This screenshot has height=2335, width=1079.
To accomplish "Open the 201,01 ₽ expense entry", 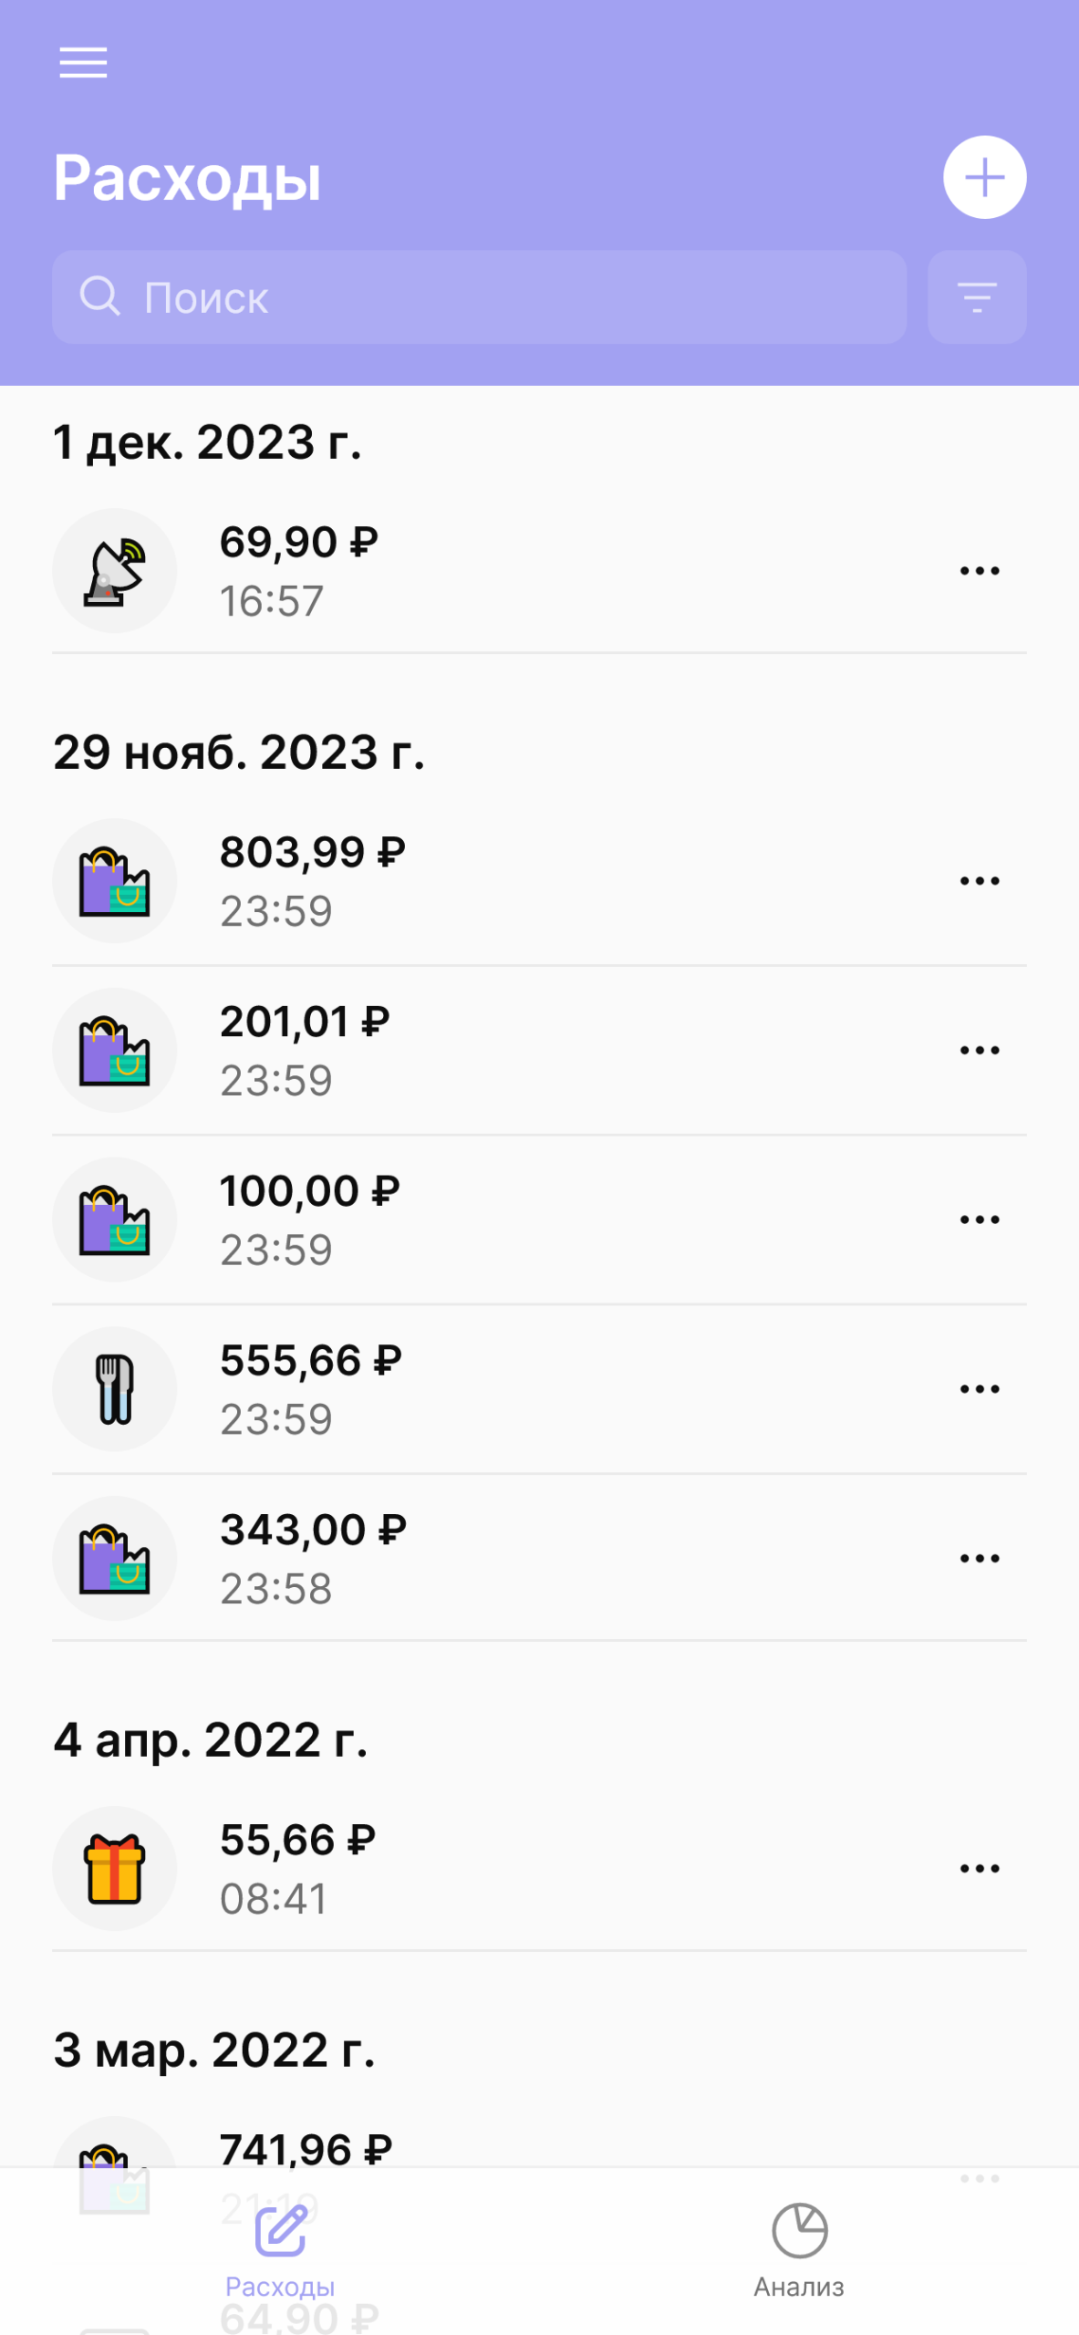I will 539,1051.
